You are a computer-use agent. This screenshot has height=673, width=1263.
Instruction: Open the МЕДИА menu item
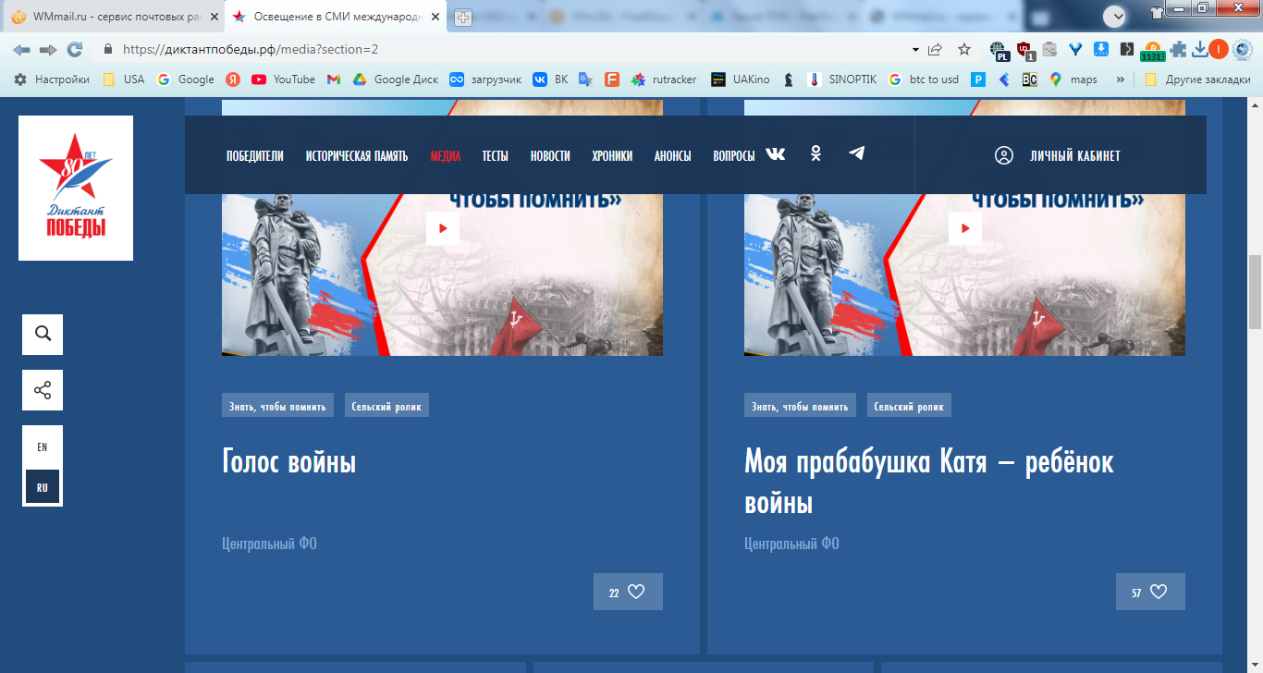[x=446, y=156]
